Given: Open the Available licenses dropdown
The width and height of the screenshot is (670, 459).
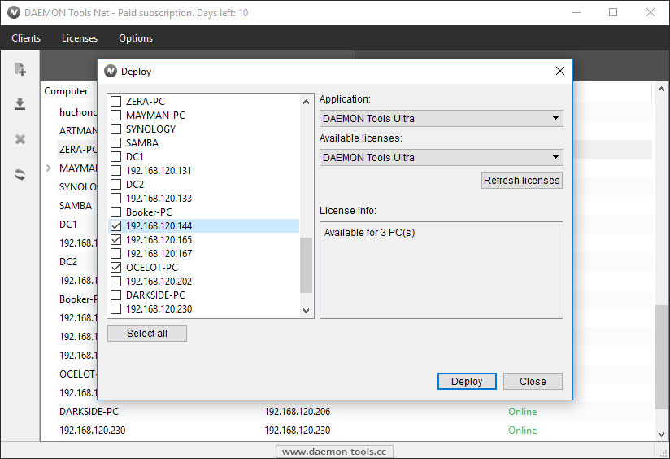Looking at the screenshot, I should 441,157.
